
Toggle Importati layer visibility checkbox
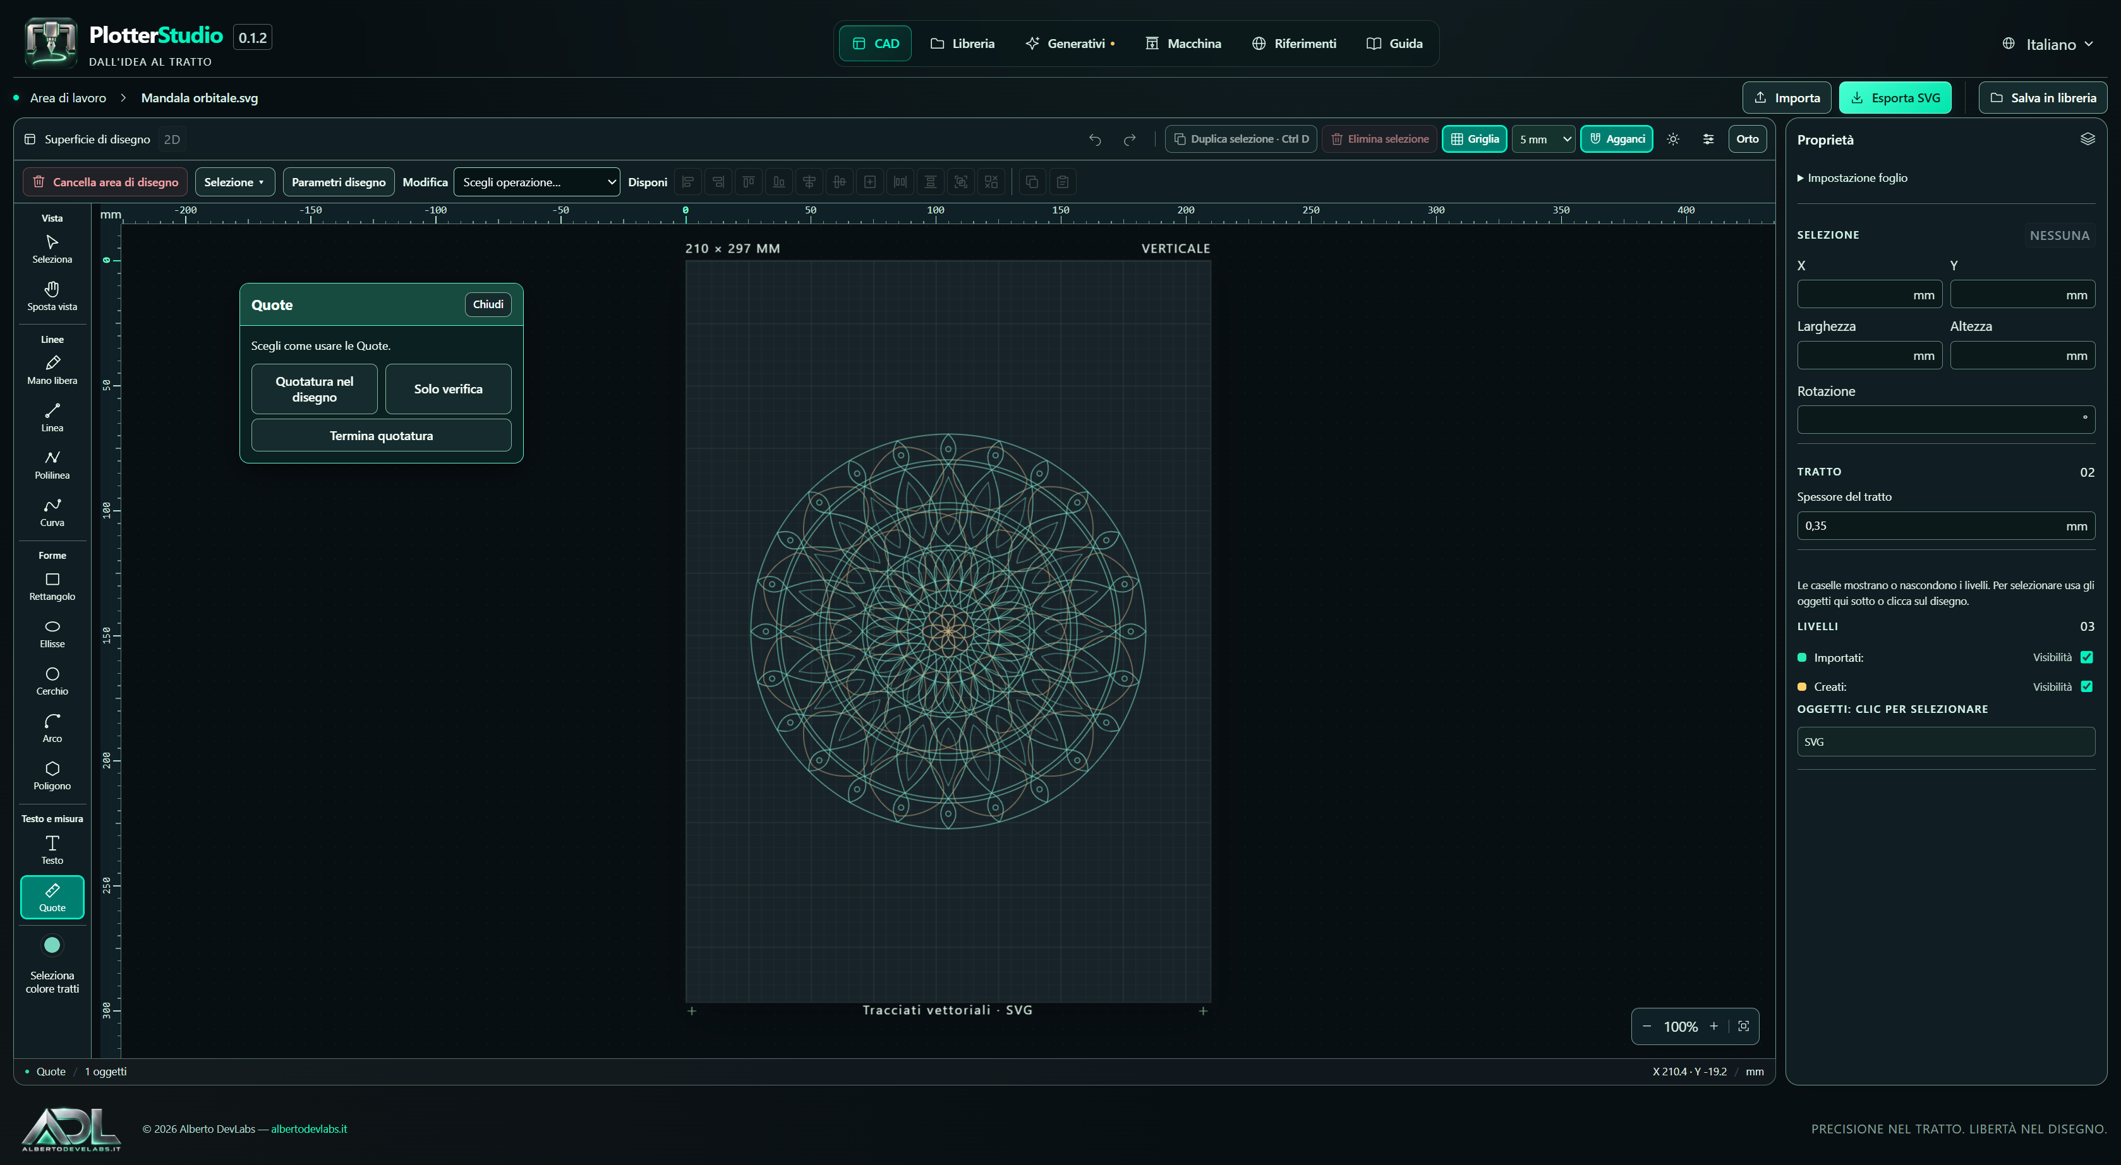2086,657
